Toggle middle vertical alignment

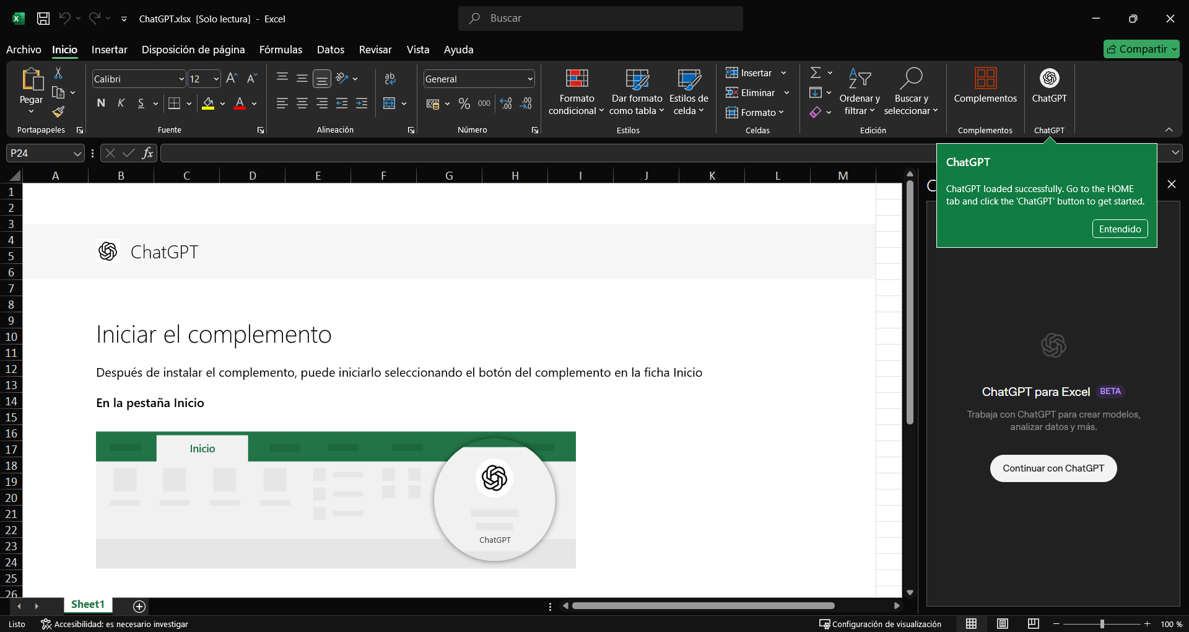point(302,79)
